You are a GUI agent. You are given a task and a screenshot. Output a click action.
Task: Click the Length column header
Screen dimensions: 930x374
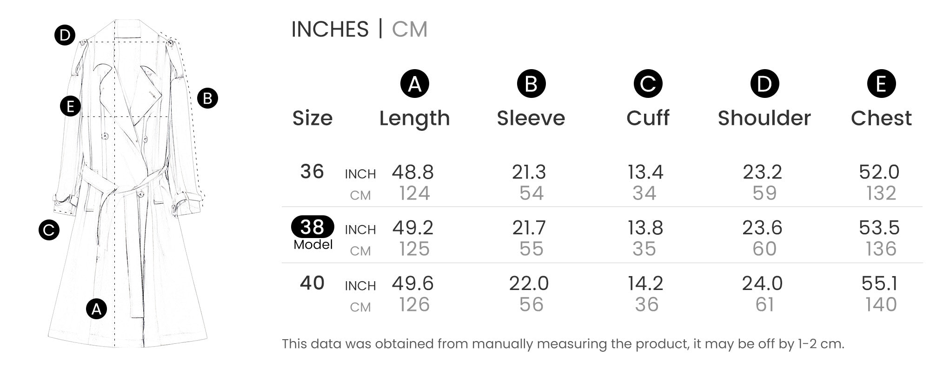[414, 118]
